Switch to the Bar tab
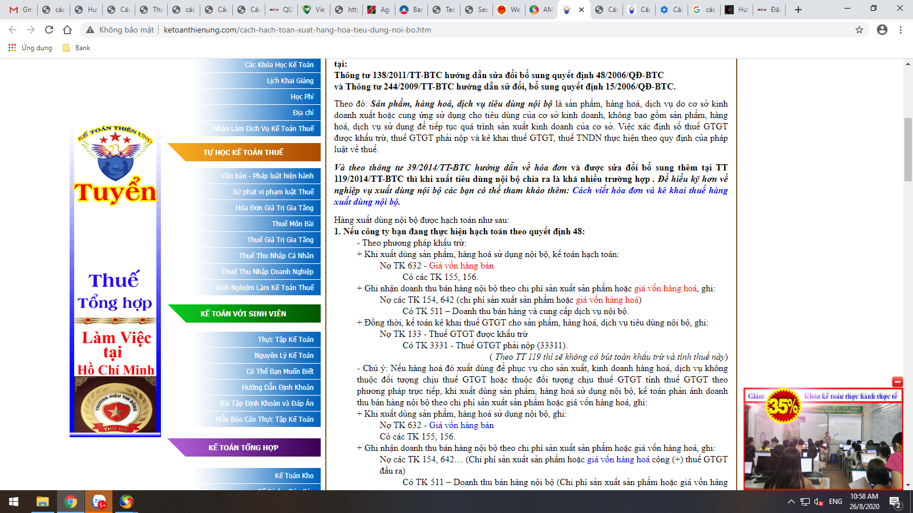This screenshot has width=913, height=513. click(411, 10)
